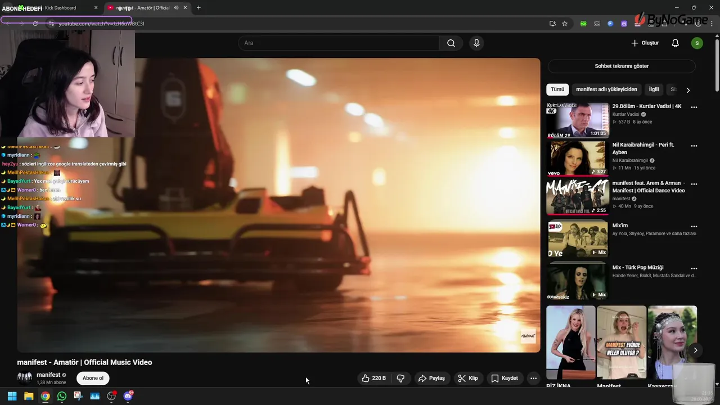The height and width of the screenshot is (405, 720).
Task: Open the more actions menu beside Kaydet
Action: [533, 378]
